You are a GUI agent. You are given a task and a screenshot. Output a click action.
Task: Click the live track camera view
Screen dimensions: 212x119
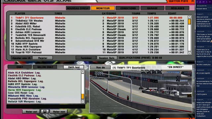pos(140,91)
